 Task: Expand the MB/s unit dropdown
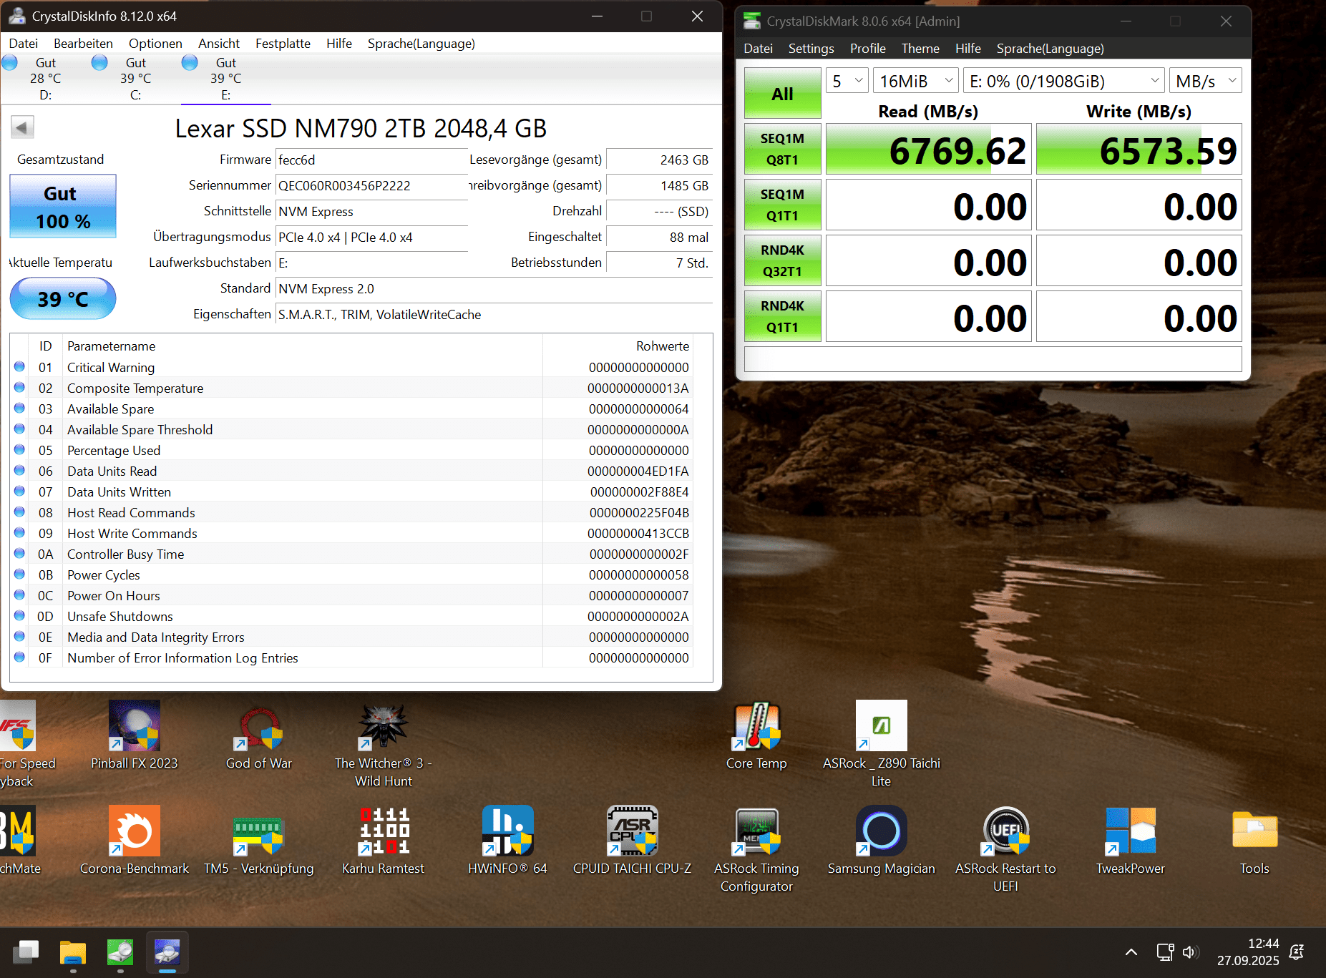click(1205, 81)
